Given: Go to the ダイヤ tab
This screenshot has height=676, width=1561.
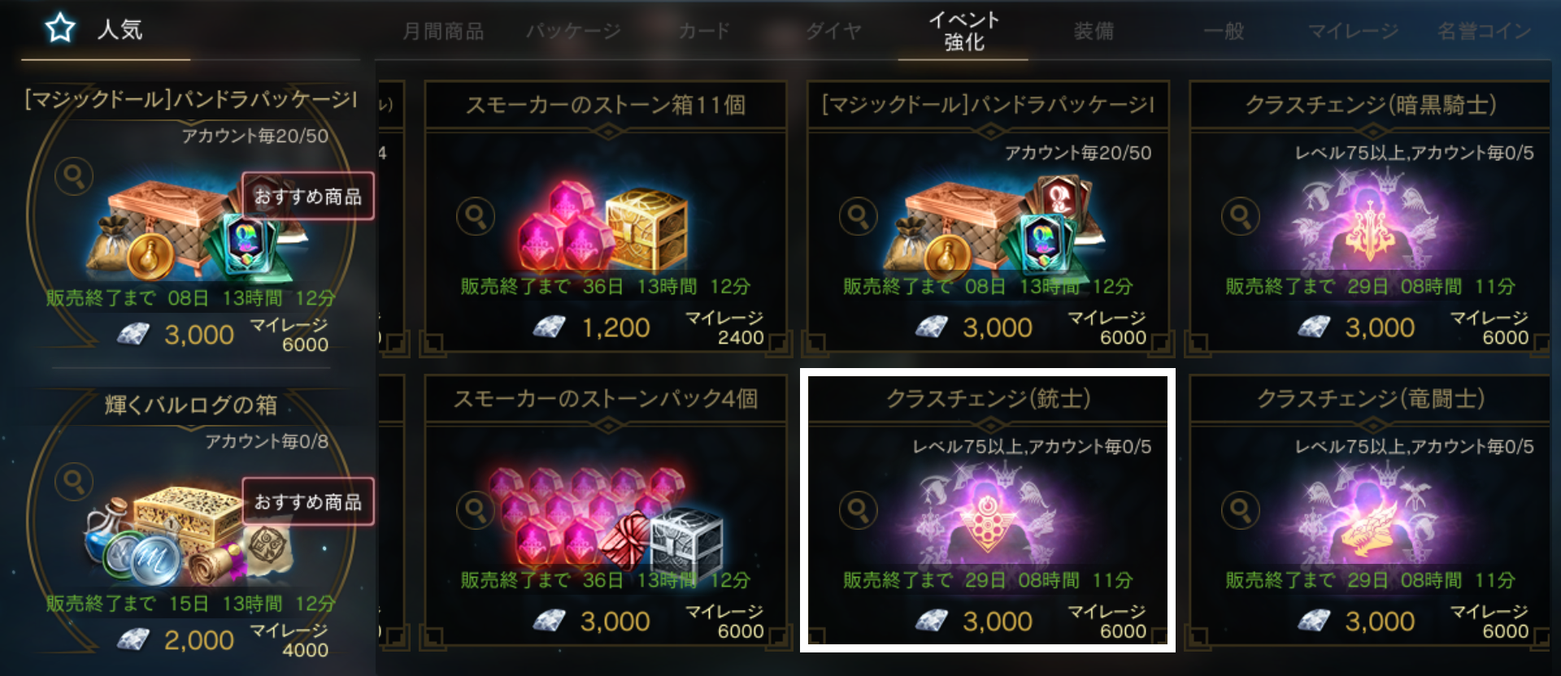Looking at the screenshot, I should coord(834,32).
